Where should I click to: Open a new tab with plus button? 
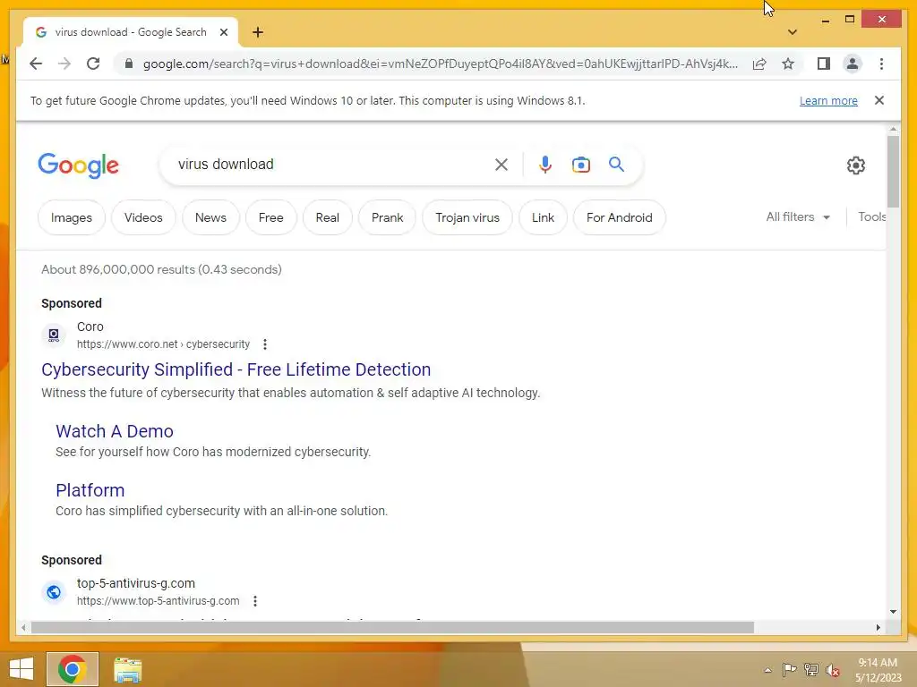(257, 32)
